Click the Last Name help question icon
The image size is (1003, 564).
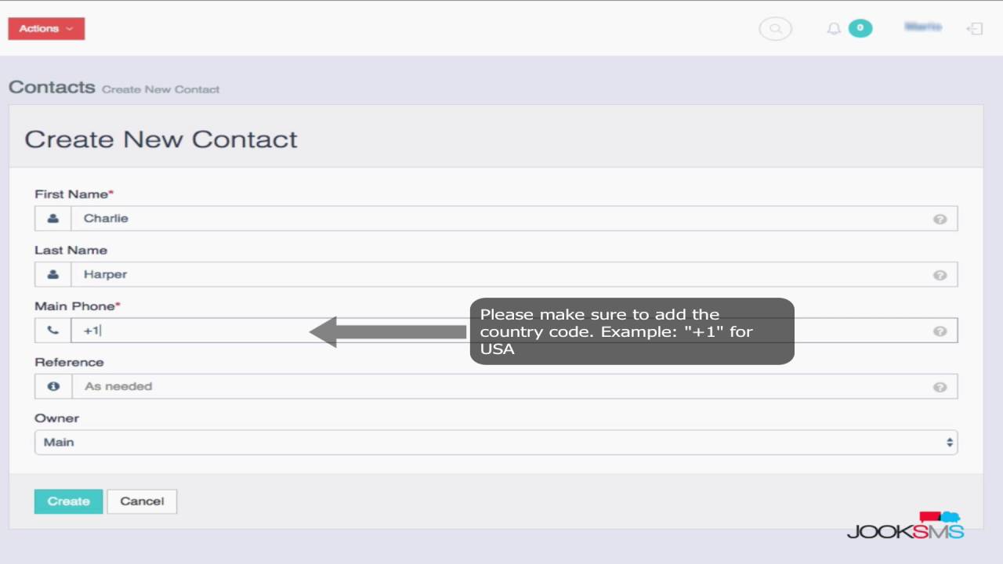940,275
